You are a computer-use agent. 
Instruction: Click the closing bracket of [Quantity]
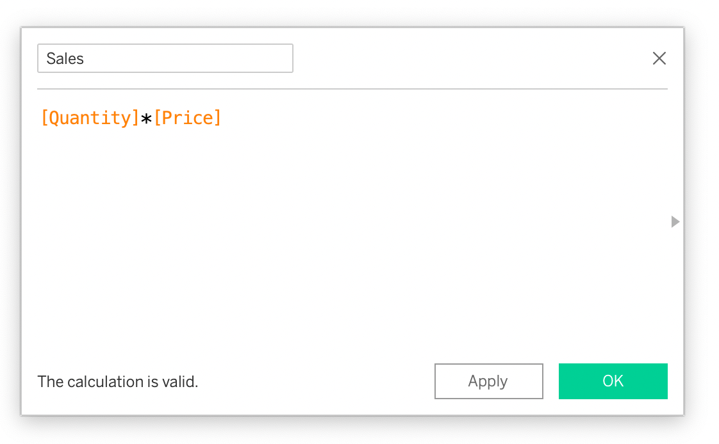coord(136,118)
